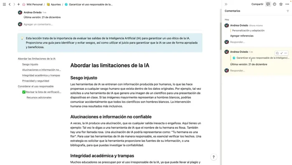Open the three-dot page options menu
This screenshot has height=165, width=292.
(287, 4)
